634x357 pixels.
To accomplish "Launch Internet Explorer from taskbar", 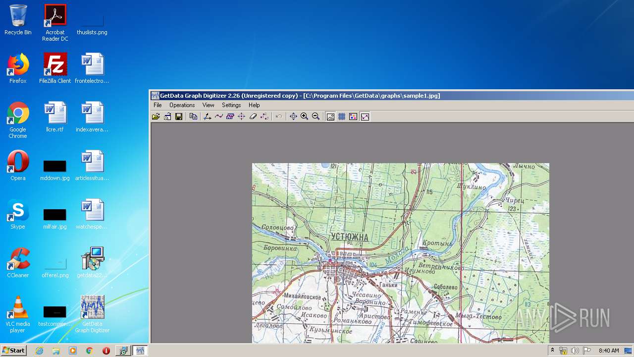I will point(40,351).
